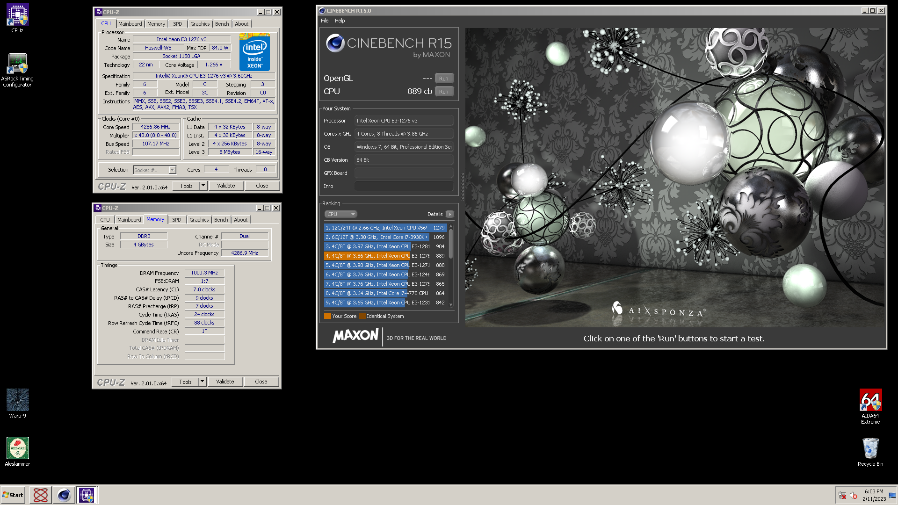The image size is (898, 505).
Task: Switch to Mainboard tab in top CPU-Z
Action: [x=130, y=24]
